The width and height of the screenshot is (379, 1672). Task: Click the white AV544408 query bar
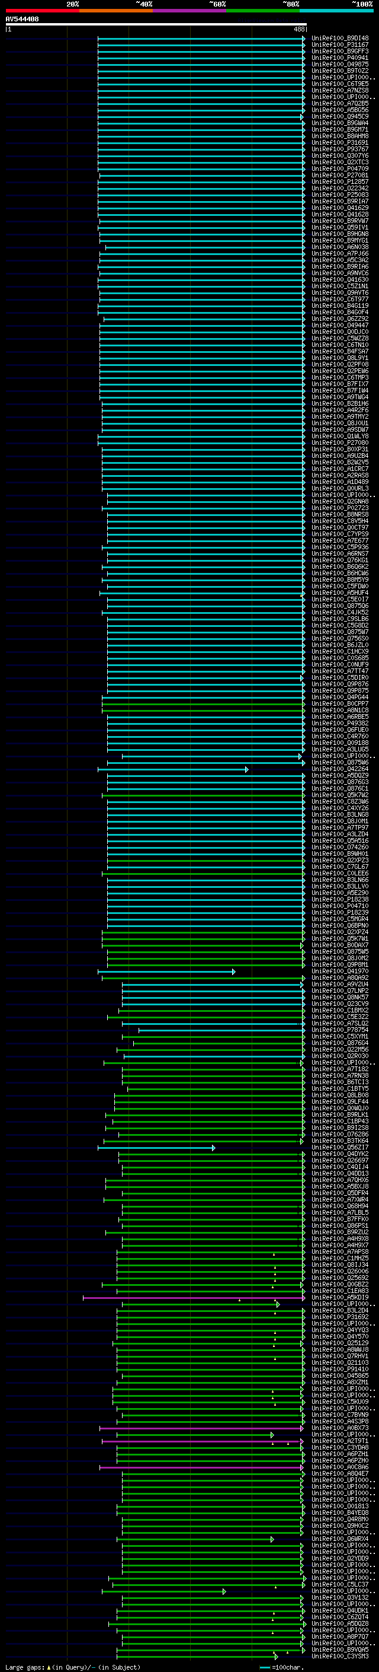156,25
